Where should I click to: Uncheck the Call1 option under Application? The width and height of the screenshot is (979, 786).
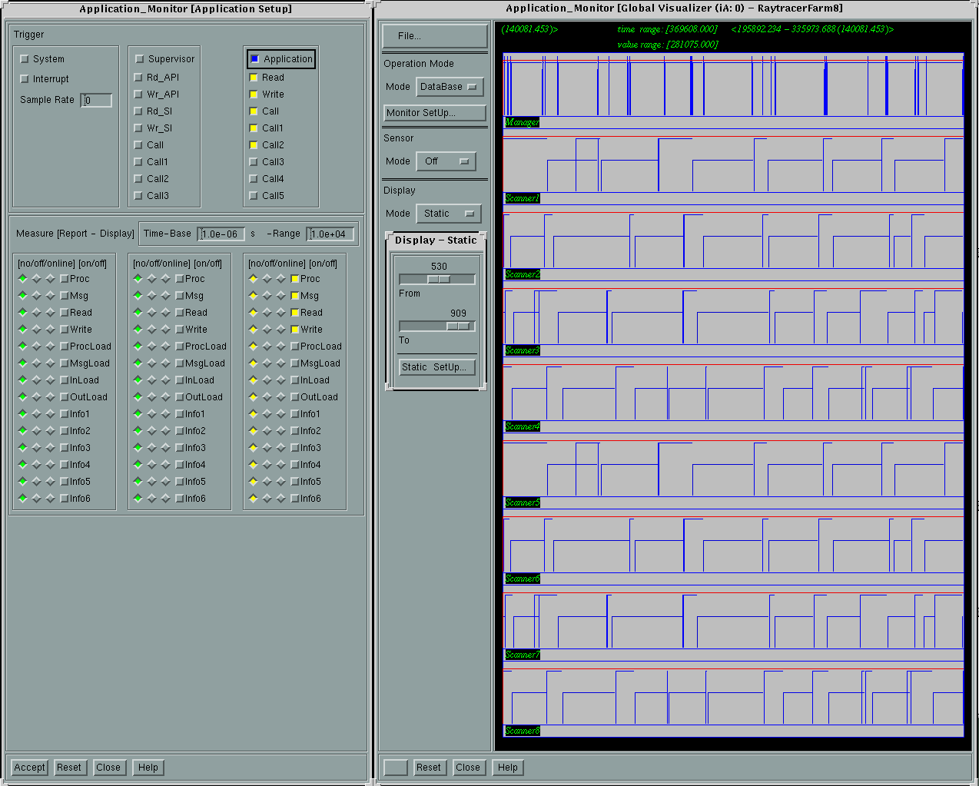coord(254,128)
